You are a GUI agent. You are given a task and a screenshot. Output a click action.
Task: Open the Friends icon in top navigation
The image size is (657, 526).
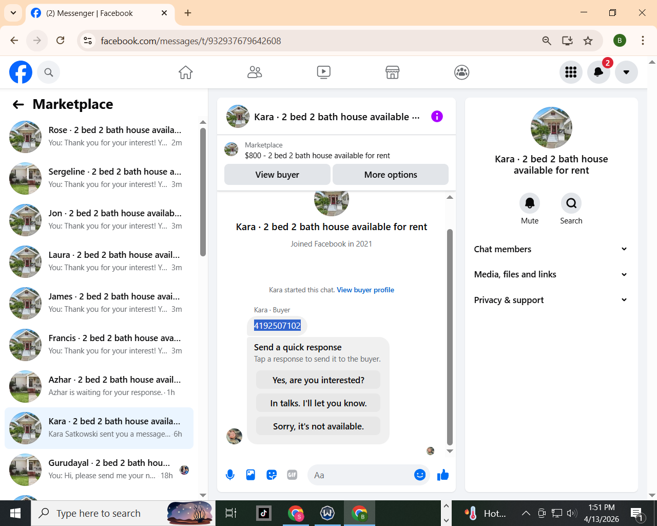click(255, 72)
